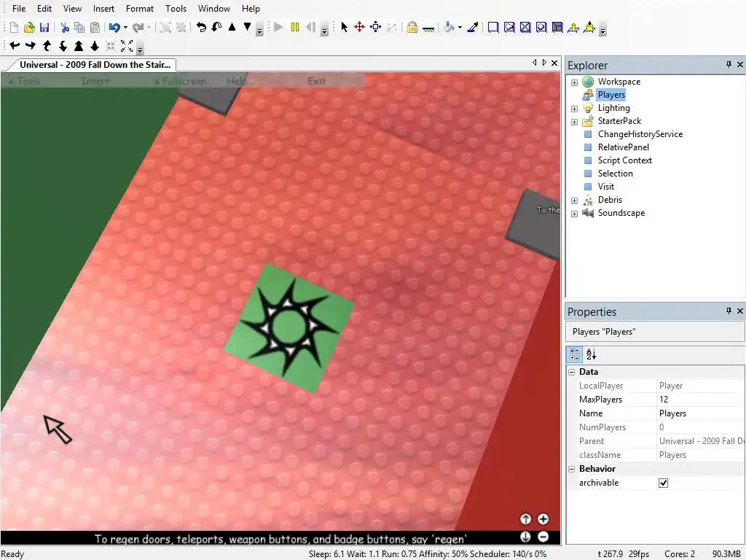Open the camera toolbar overflow options
This screenshot has height=560, width=746.
[x=140, y=49]
